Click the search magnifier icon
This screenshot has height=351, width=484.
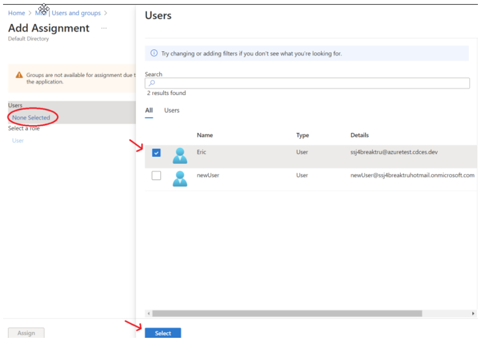point(152,83)
